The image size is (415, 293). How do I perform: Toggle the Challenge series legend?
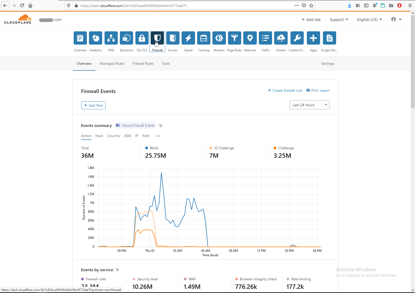coord(284,148)
